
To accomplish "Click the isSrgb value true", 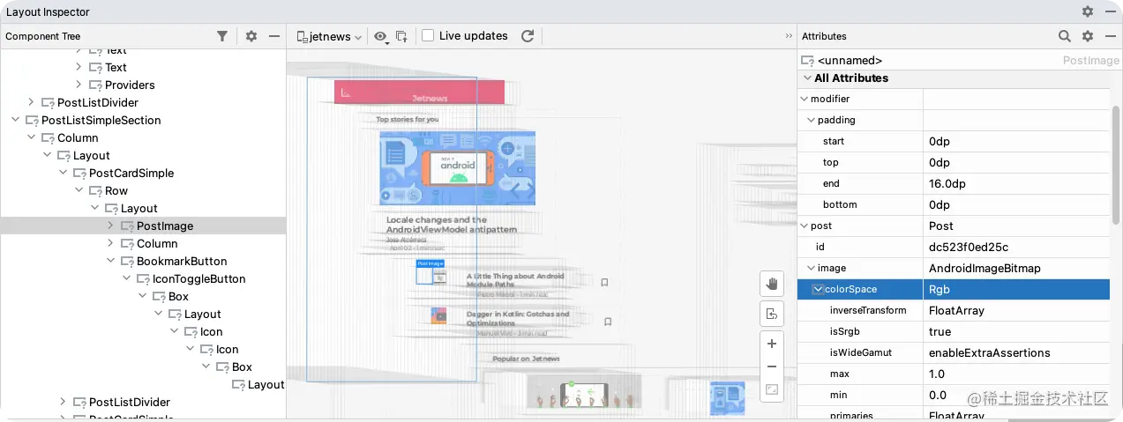I will pyautogui.click(x=940, y=331).
